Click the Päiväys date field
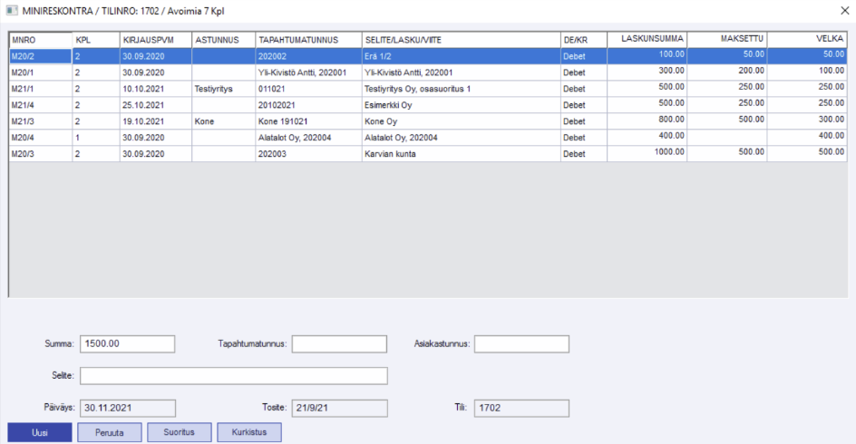 [x=127, y=408]
